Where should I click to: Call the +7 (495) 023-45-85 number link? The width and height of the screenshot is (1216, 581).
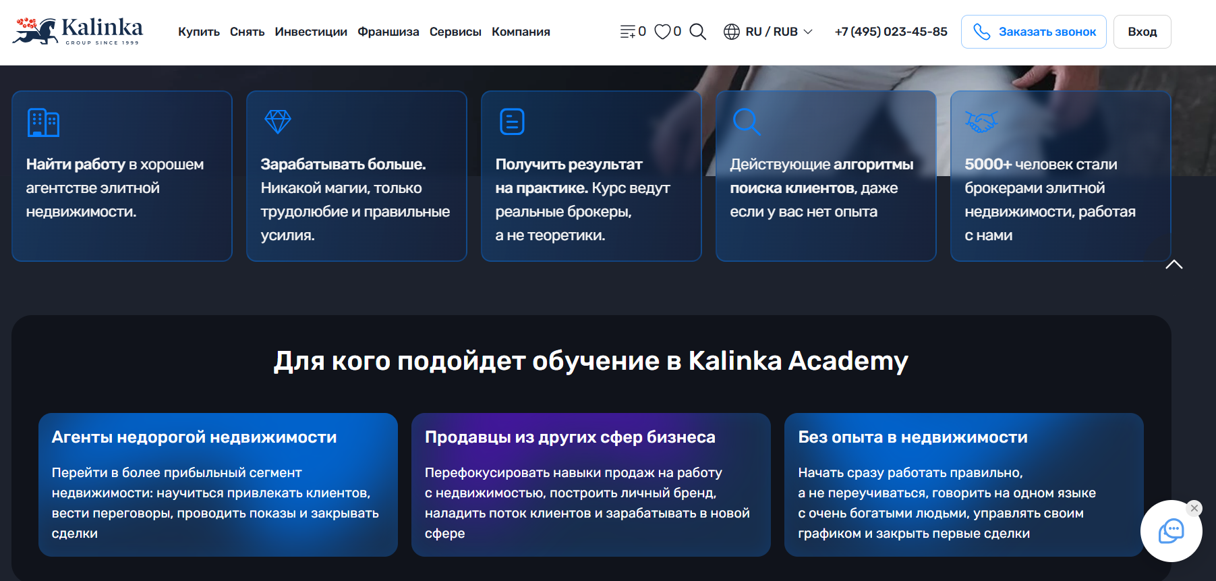coord(891,32)
